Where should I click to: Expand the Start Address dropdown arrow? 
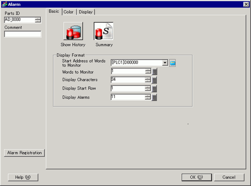pos(165,63)
